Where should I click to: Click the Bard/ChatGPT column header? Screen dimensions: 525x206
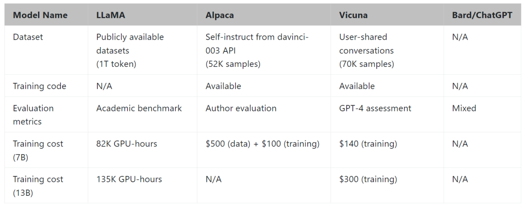482,15
